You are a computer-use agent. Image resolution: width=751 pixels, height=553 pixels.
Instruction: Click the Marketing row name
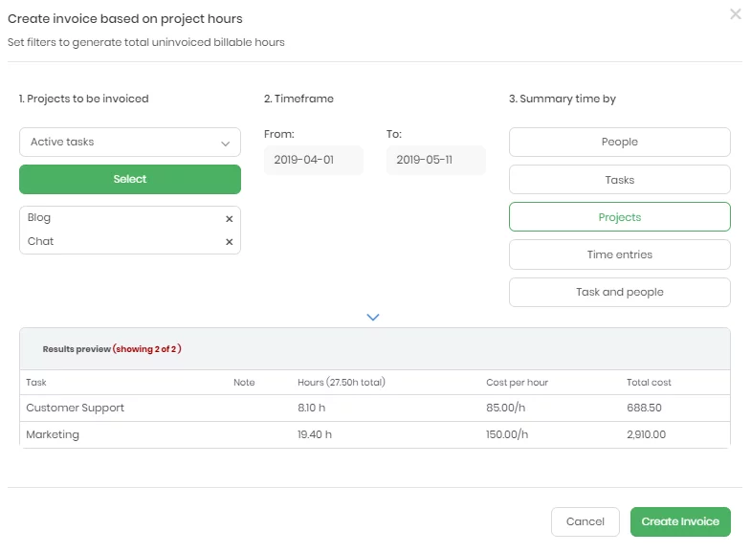click(53, 434)
